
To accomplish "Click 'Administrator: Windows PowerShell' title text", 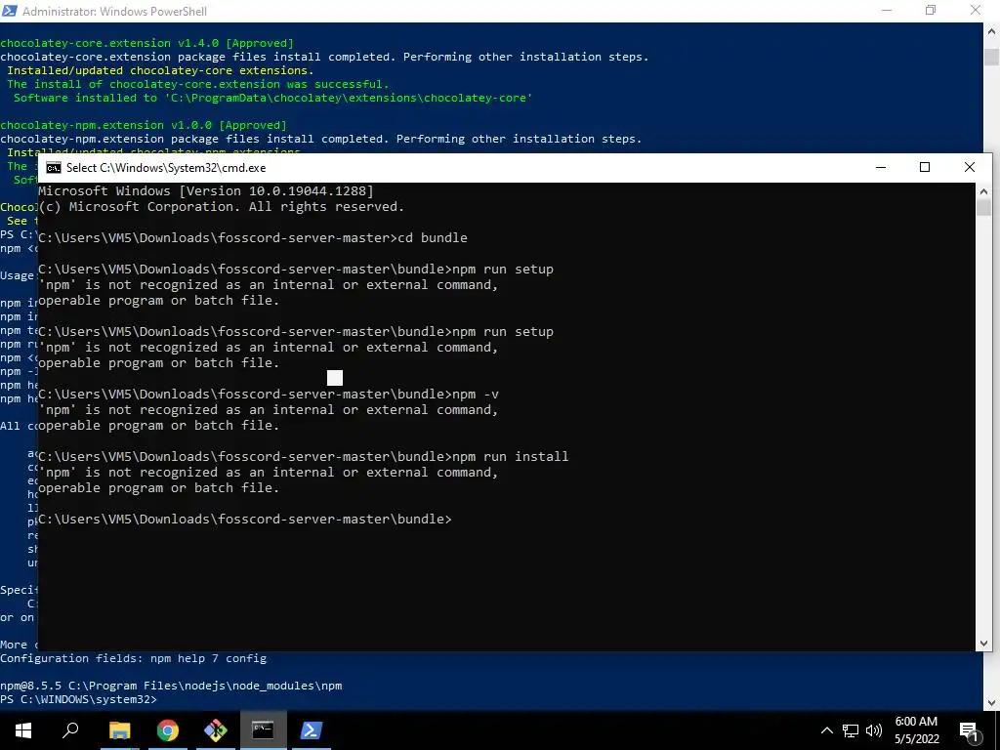I will [115, 11].
